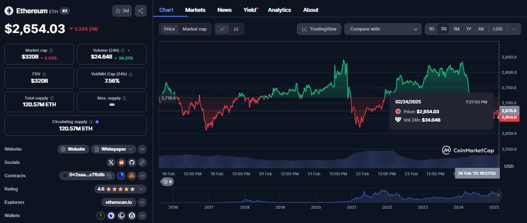
Task: Expand more Explorers chevron
Action: click(x=142, y=202)
